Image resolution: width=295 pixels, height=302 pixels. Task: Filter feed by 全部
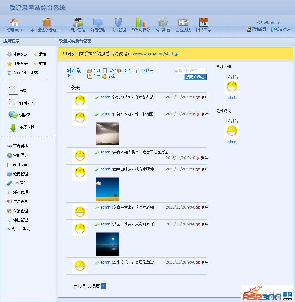94,70
